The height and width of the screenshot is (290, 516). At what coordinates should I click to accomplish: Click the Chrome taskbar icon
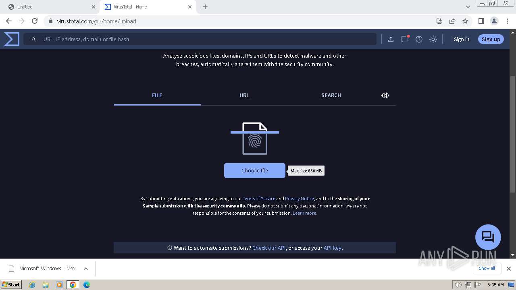pyautogui.click(x=73, y=285)
